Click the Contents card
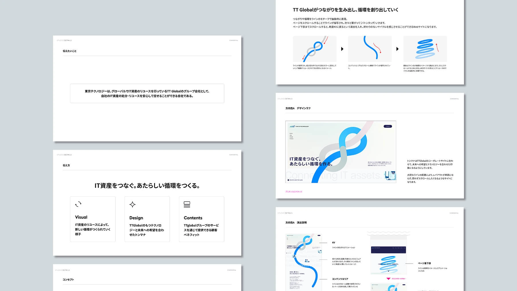The image size is (517, 291). pyautogui.click(x=201, y=219)
